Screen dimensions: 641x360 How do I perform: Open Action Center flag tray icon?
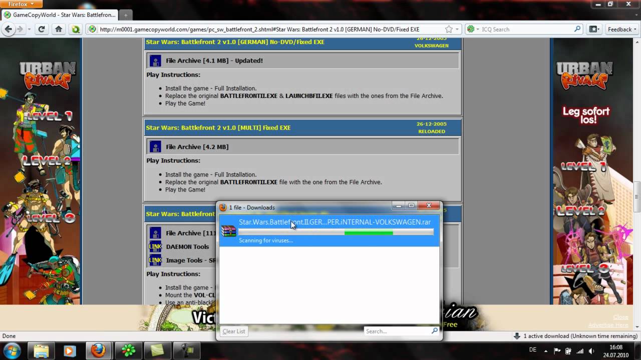[x=557, y=350]
